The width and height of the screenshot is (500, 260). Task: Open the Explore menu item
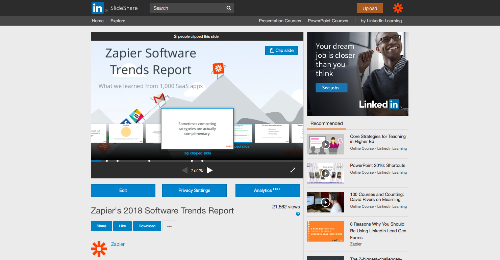coord(118,21)
